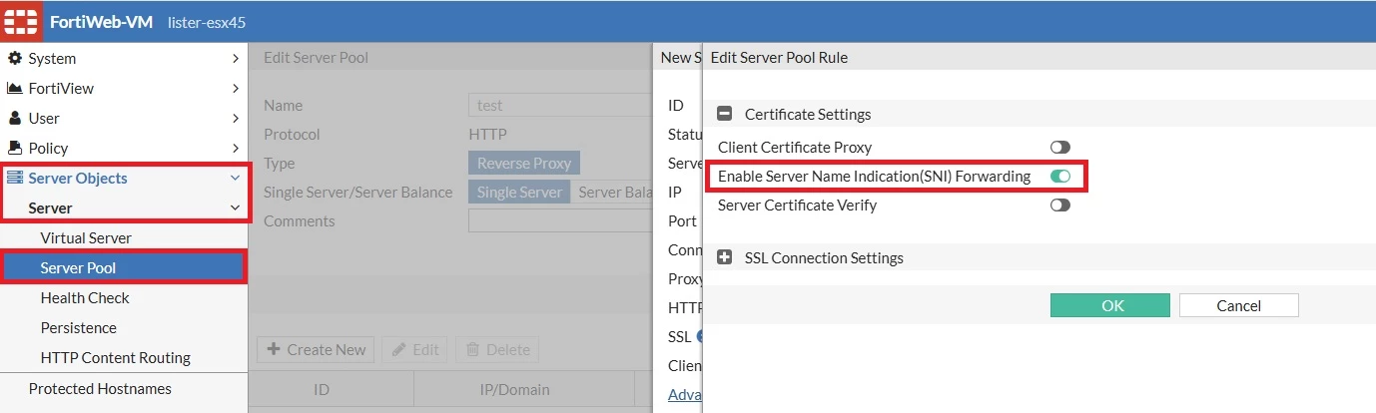
Task: Click the FortiView chart icon
Action: pyautogui.click(x=15, y=88)
